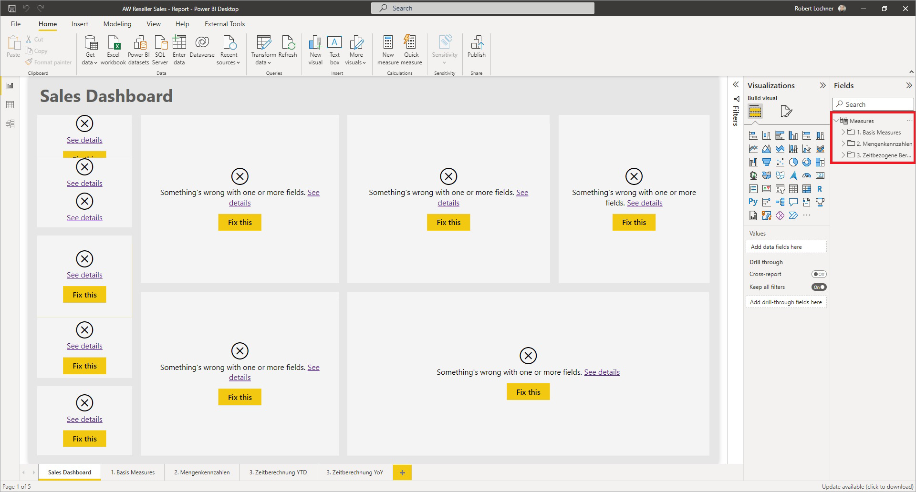
Task: Open Model view from the left sidebar
Action: click(10, 124)
